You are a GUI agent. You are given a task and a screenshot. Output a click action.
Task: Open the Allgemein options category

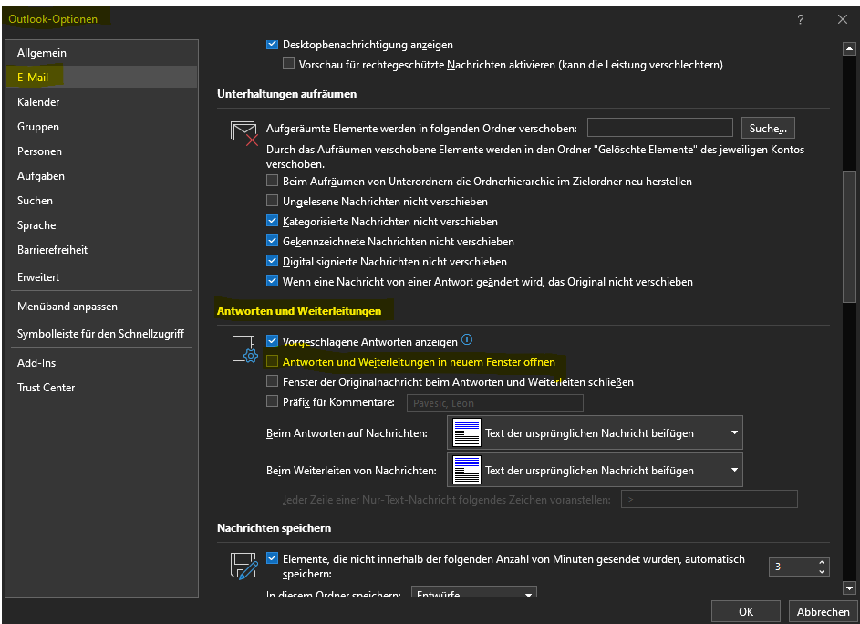101,53
